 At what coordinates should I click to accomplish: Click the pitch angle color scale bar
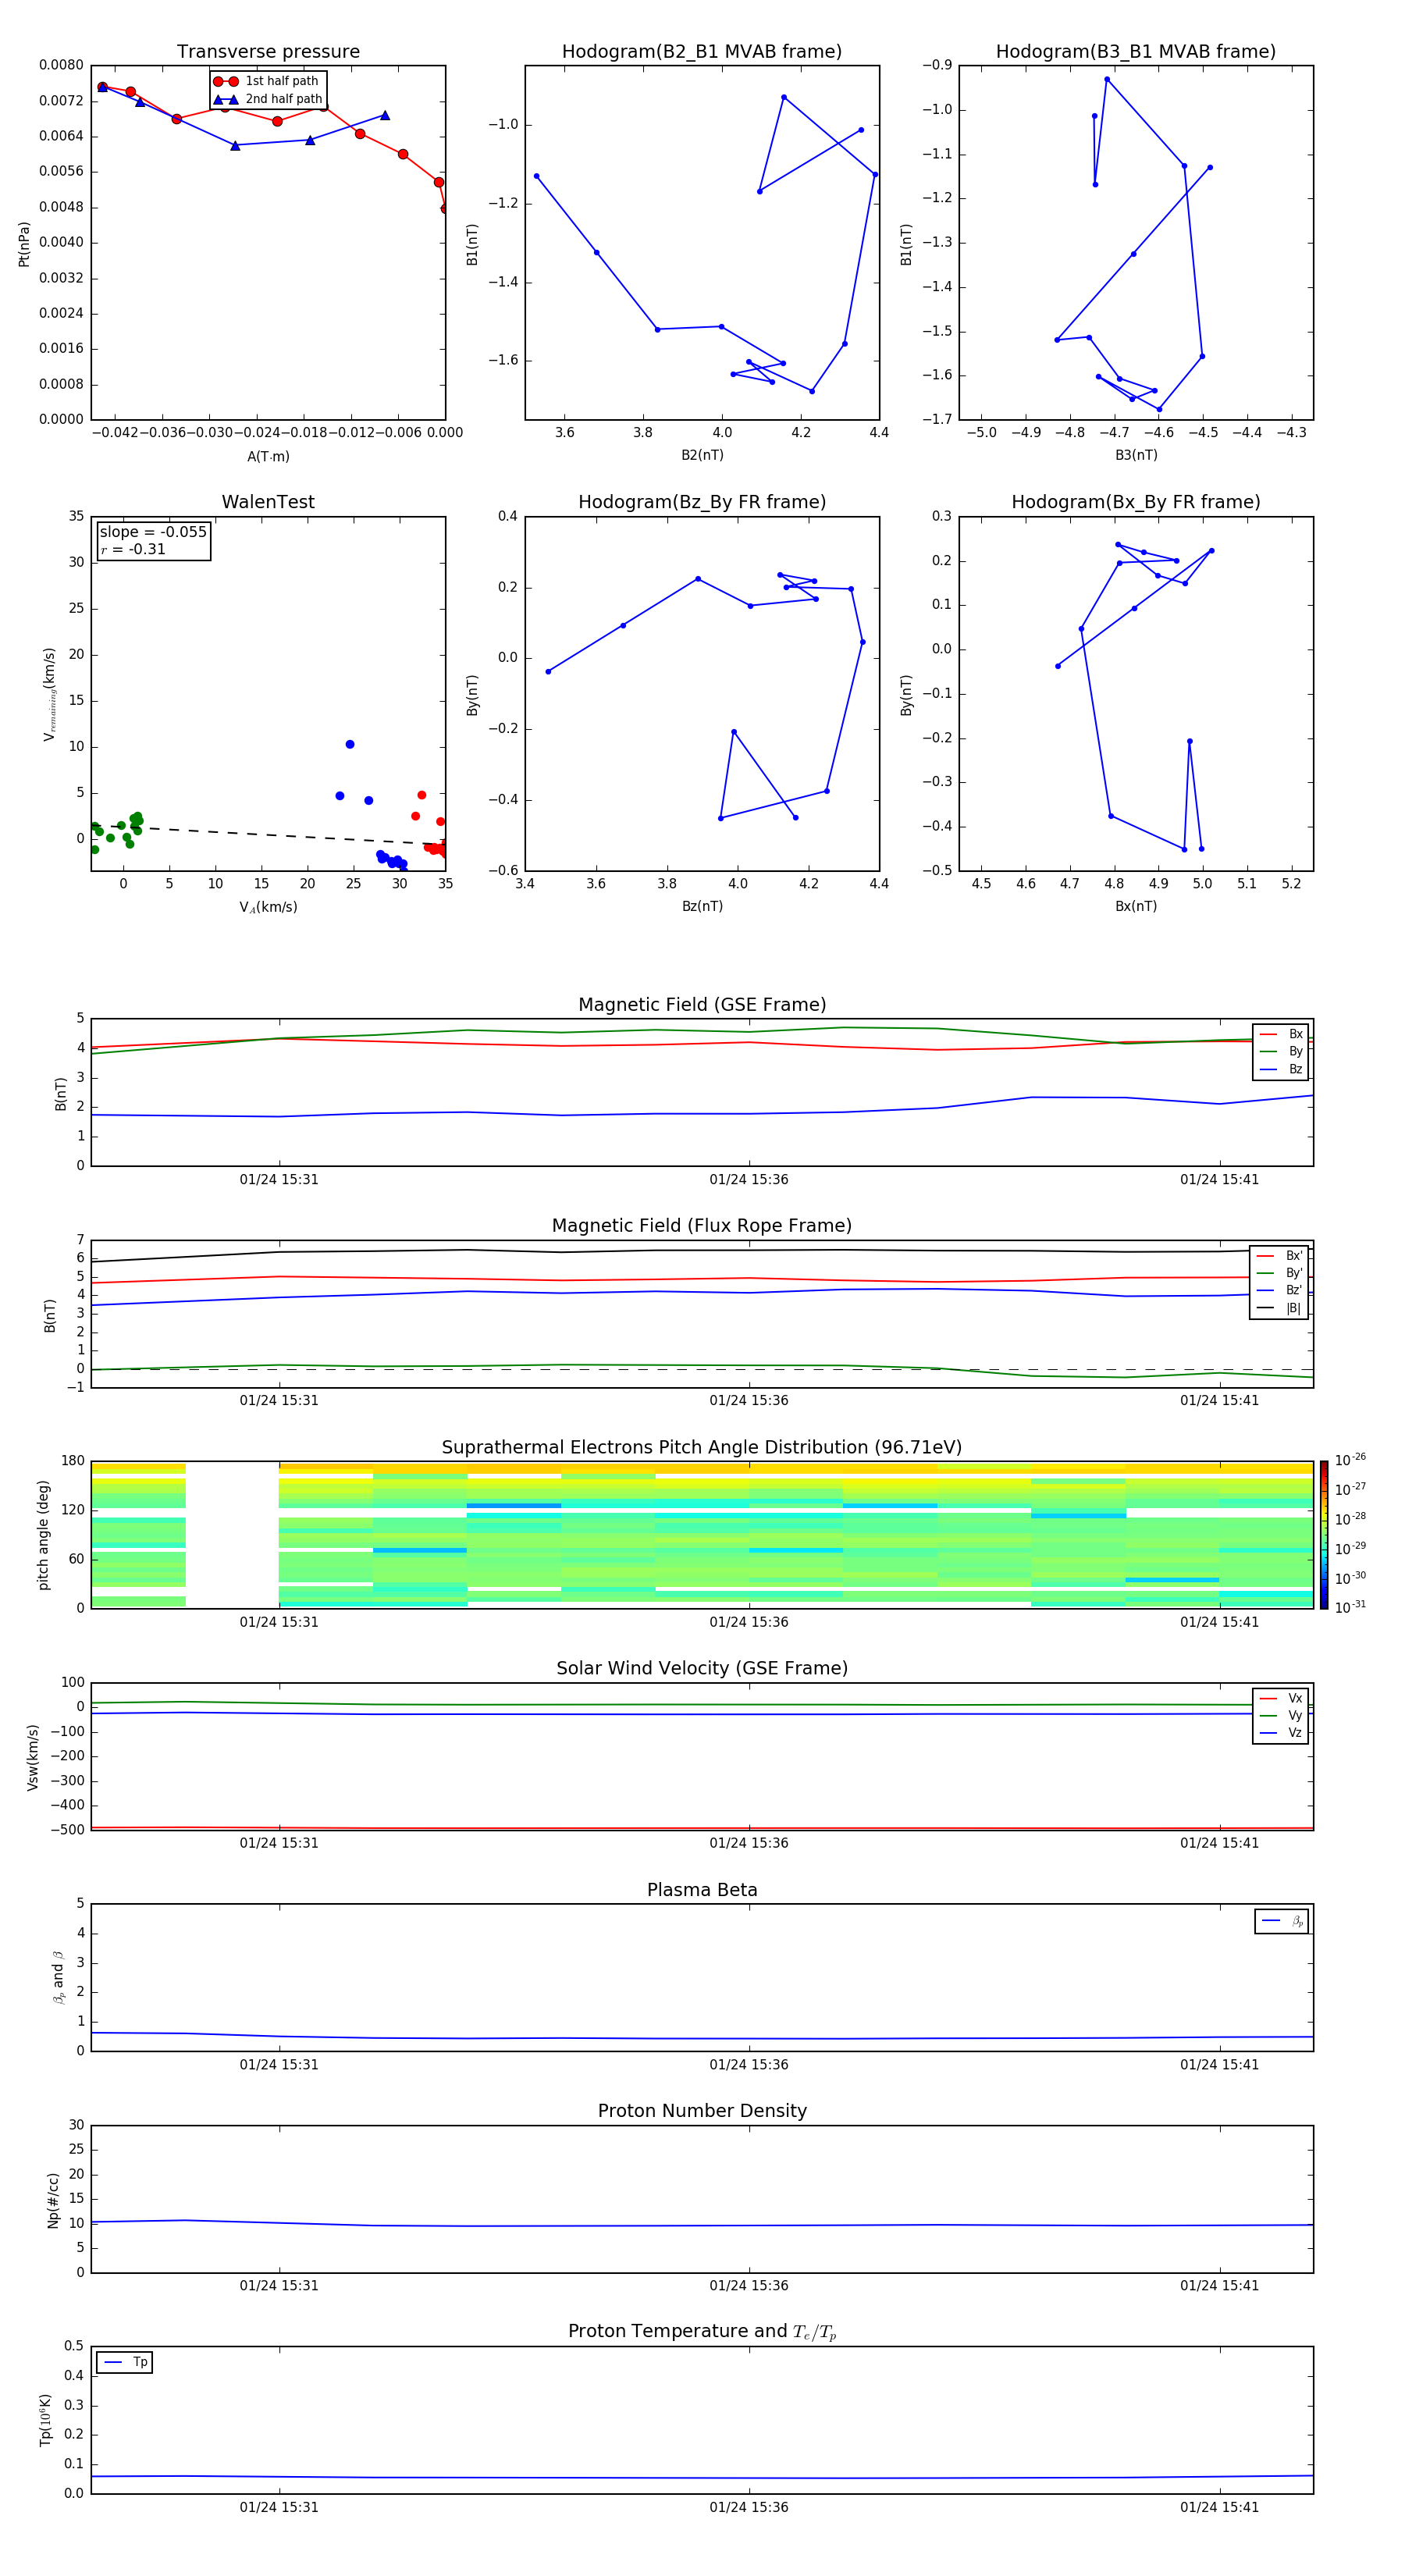[x=1324, y=1535]
